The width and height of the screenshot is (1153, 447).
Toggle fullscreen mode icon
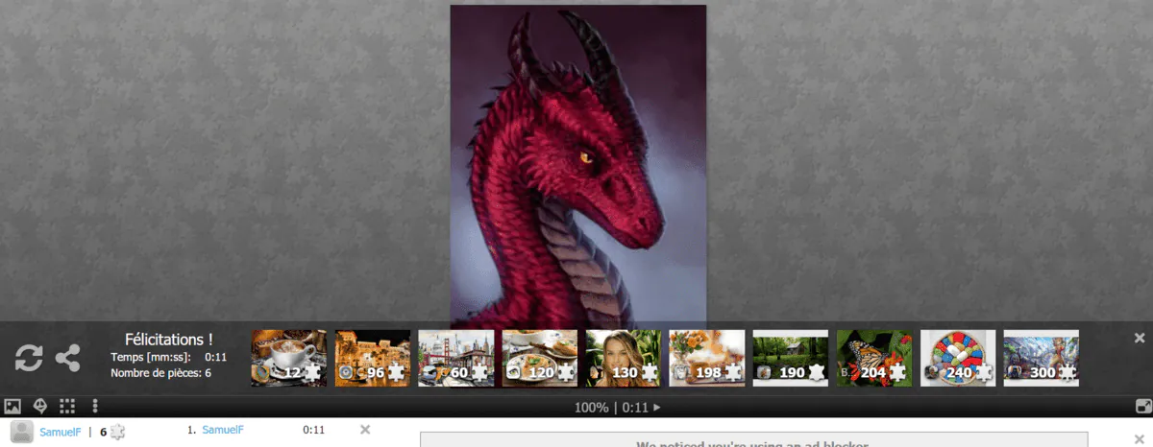tap(1142, 407)
